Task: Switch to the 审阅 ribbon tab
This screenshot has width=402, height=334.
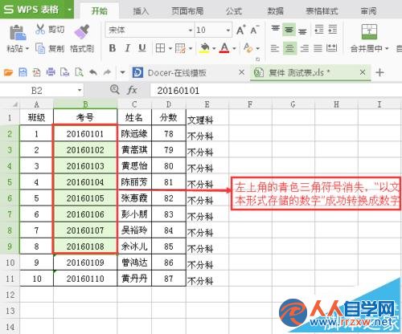Action: click(368, 11)
